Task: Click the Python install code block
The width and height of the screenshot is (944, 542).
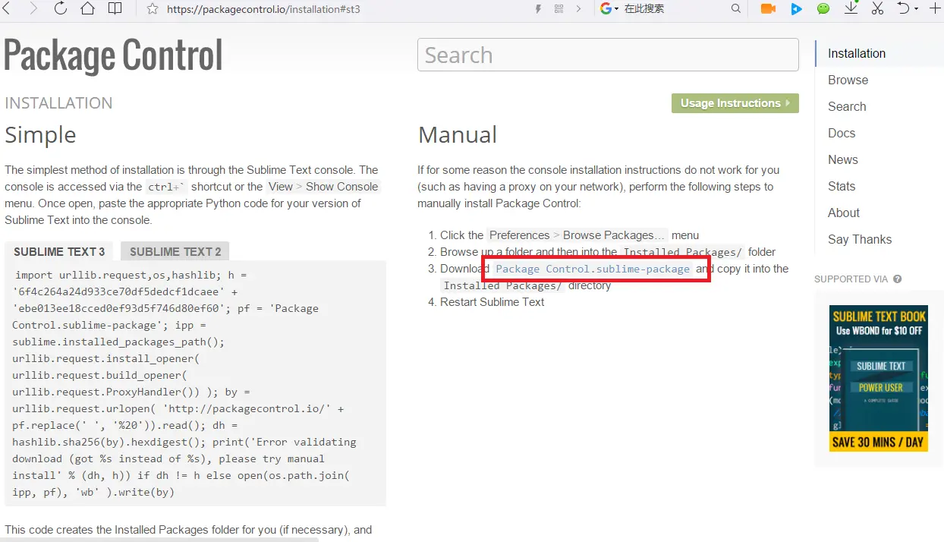Action: tap(195, 383)
